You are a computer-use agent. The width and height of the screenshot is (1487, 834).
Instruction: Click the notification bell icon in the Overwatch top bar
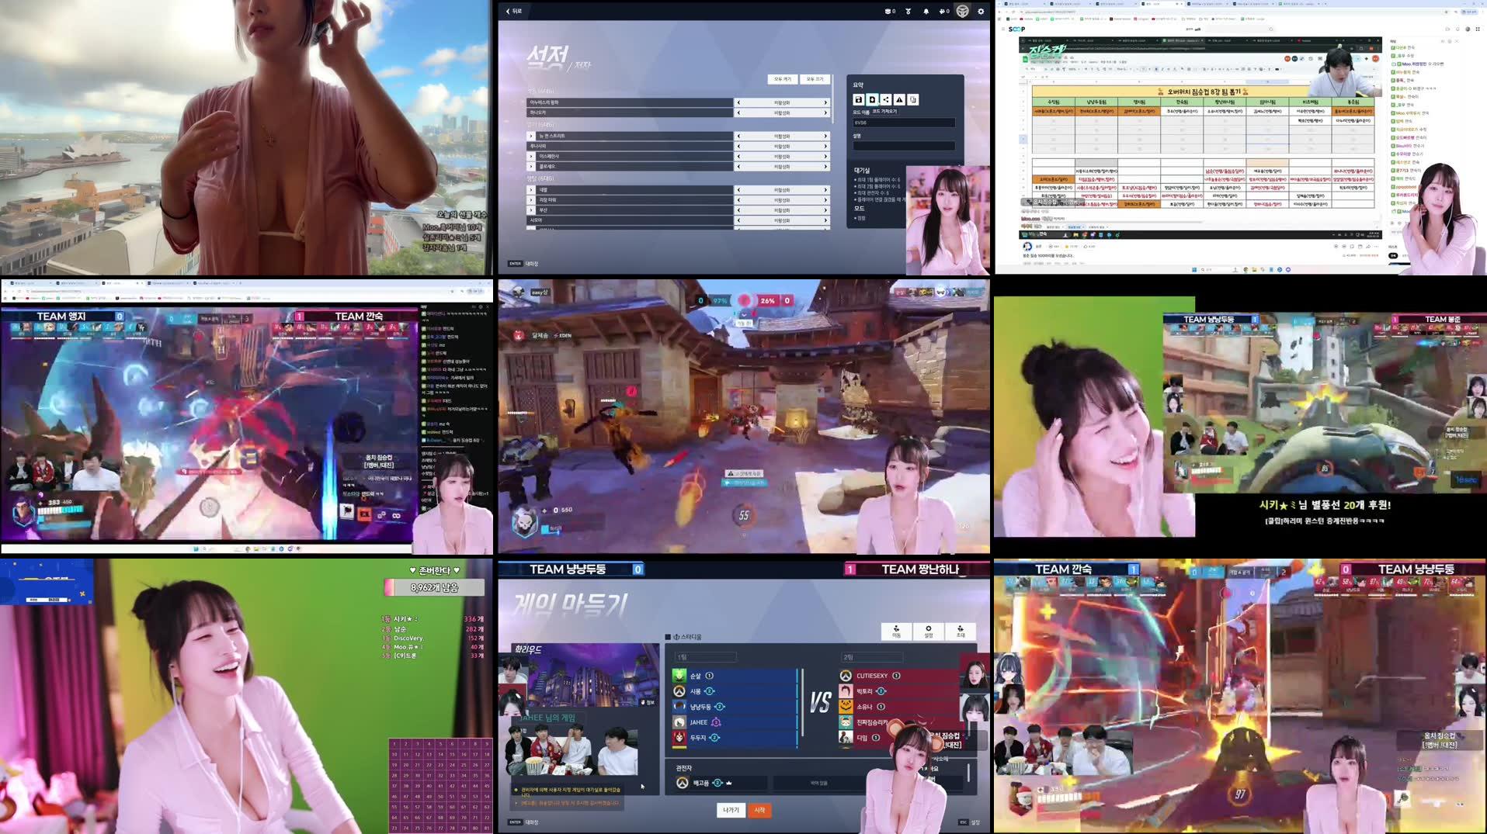pyautogui.click(x=926, y=11)
